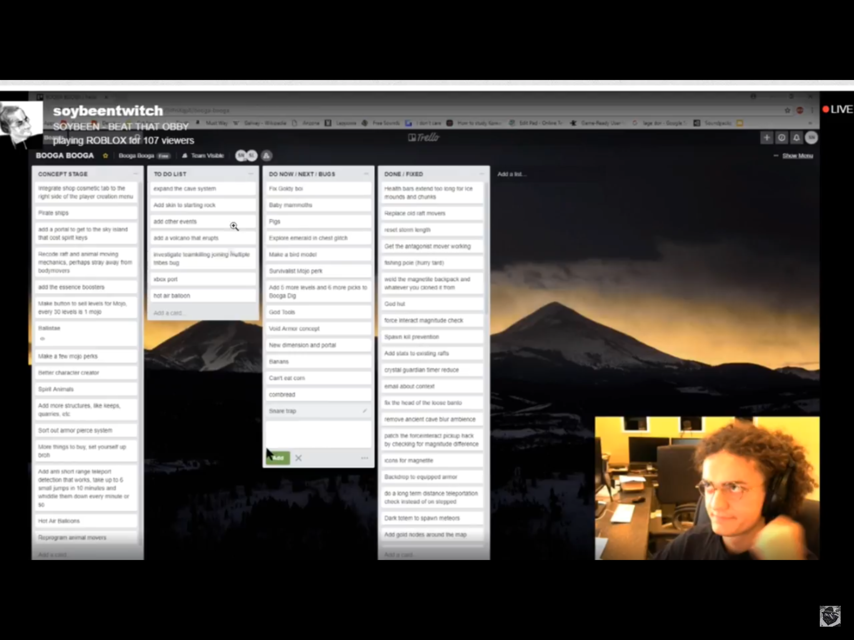Click the notification bell icon in top right
This screenshot has width=854, height=640.
(x=796, y=137)
